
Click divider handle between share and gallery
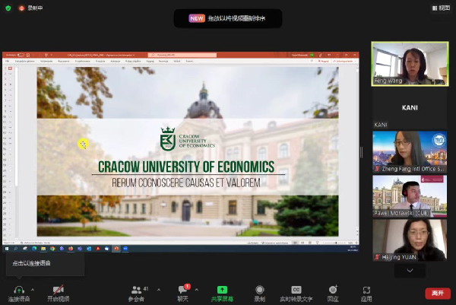tap(361, 152)
